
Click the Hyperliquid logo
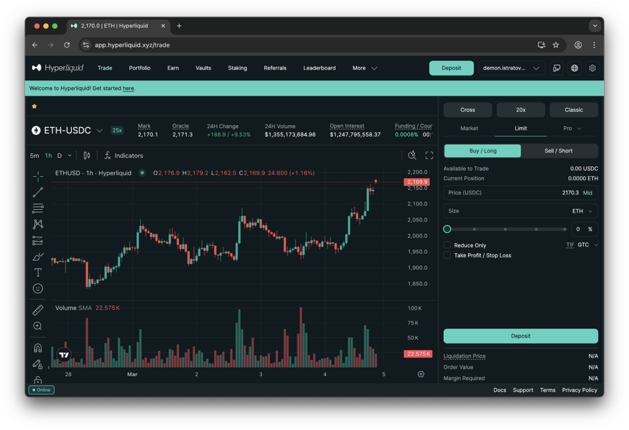(58, 67)
